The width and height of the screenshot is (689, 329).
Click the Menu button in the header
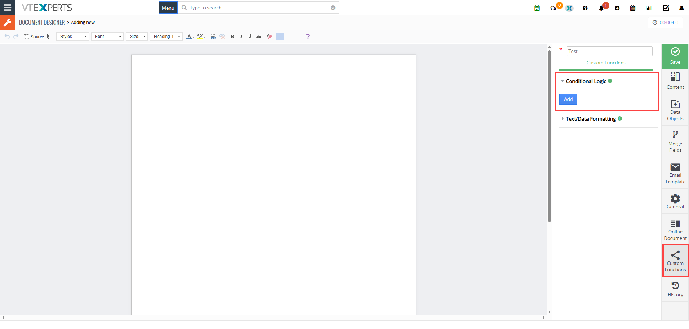[168, 8]
